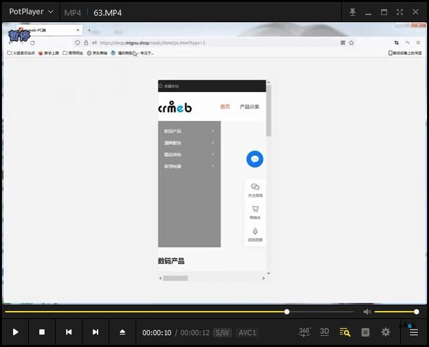The image size is (429, 347).
Task: Open the playlist panel hamburger icon
Action: point(414,332)
